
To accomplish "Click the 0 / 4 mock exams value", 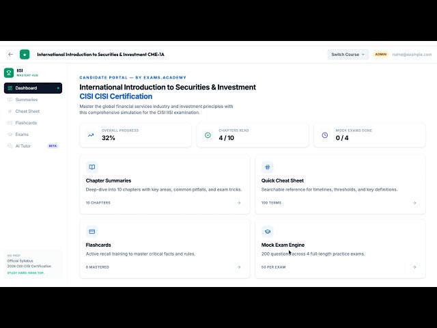I will click(x=342, y=138).
